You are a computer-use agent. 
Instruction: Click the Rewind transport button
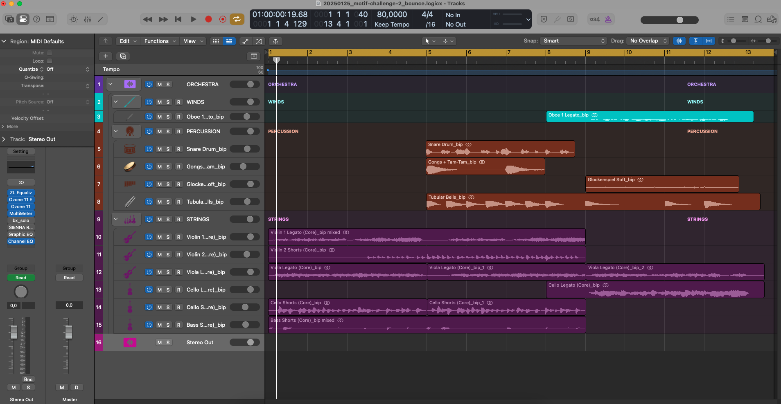coord(148,19)
